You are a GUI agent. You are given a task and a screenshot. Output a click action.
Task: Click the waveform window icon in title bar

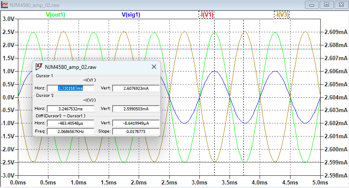pos(5,4)
